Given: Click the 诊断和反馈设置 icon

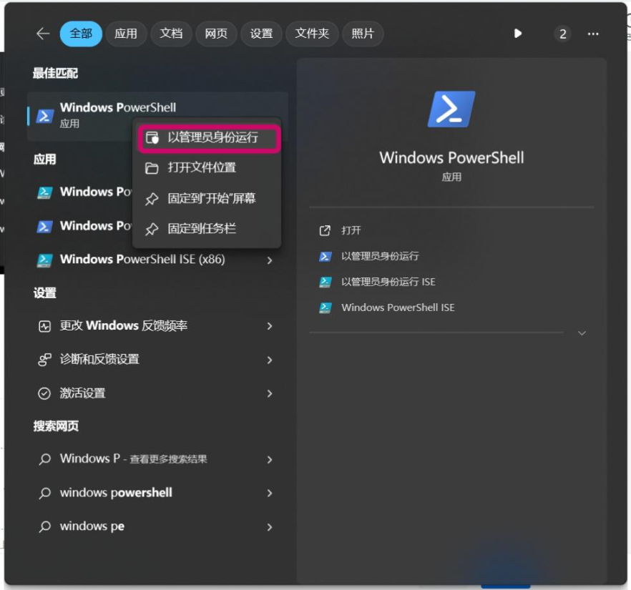Looking at the screenshot, I should (x=43, y=359).
